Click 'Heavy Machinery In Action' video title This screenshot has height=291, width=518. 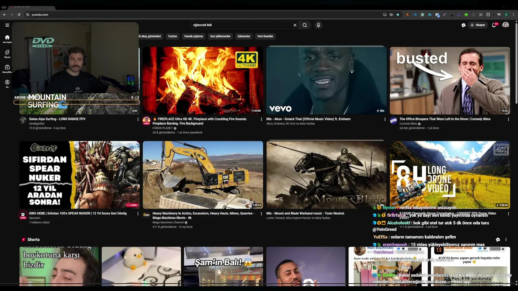203,215
